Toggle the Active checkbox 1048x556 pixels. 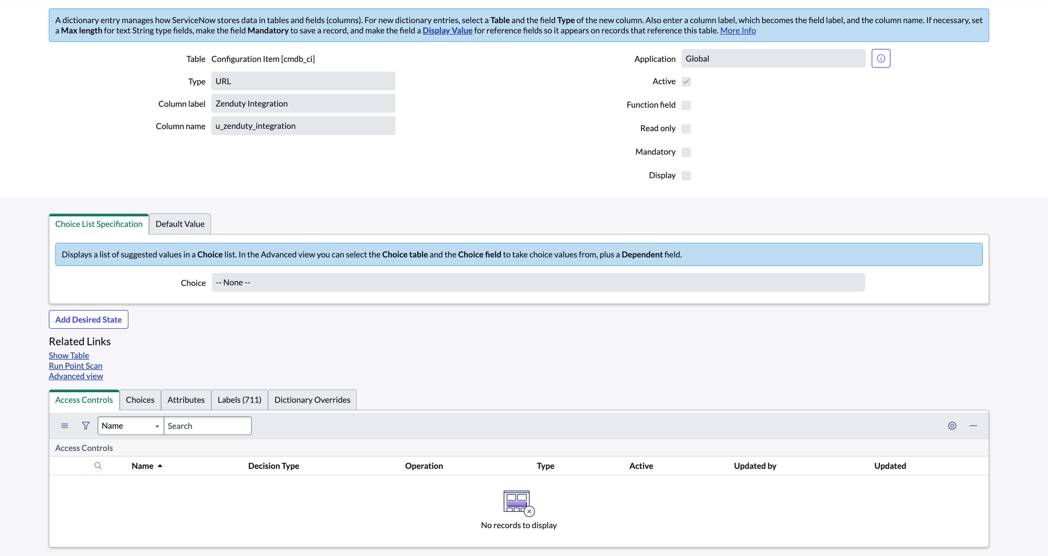tap(686, 82)
